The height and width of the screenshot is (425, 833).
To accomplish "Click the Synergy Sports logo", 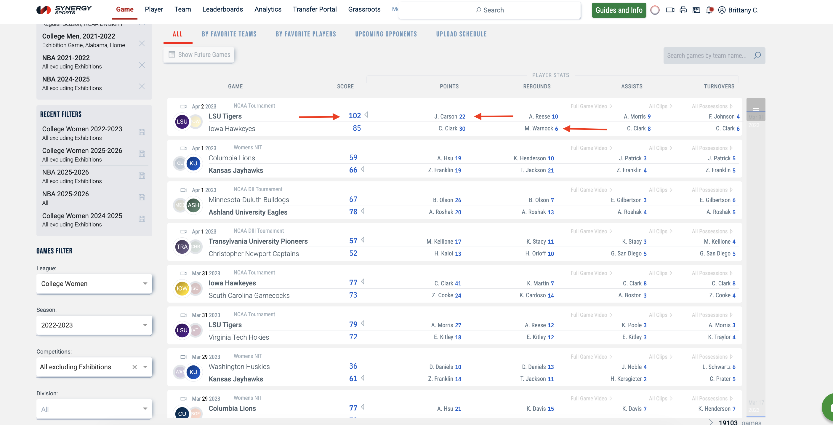I will click(64, 10).
